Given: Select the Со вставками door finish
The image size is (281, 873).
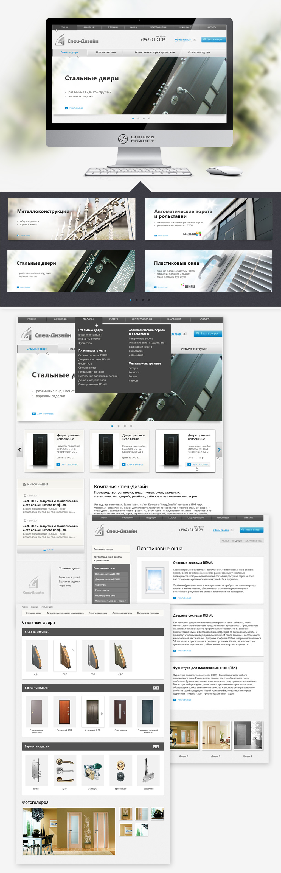Looking at the screenshot, I should 120,712.
